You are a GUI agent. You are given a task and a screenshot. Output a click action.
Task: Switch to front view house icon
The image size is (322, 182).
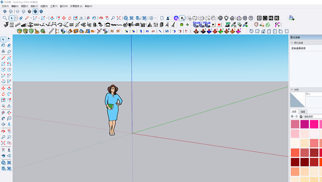click(x=263, y=31)
